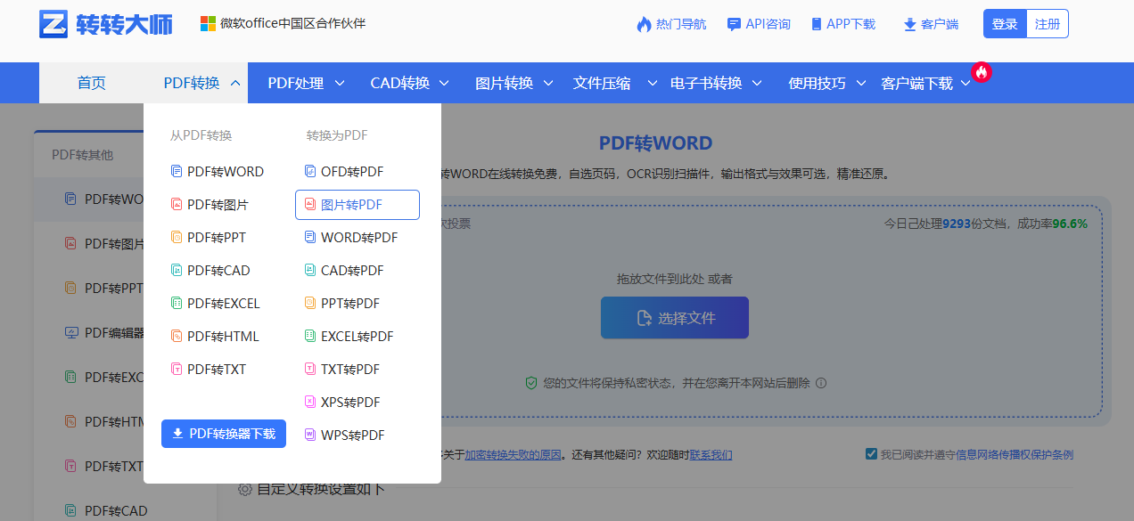Image resolution: width=1134 pixels, height=521 pixels.
Task: Click TXT转PDF icon in dropdown
Action: click(x=310, y=370)
